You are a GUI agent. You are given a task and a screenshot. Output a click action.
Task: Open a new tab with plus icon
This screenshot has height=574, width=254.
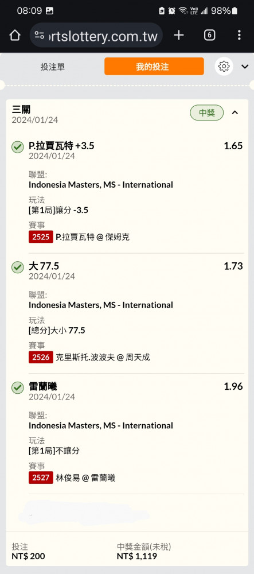179,35
